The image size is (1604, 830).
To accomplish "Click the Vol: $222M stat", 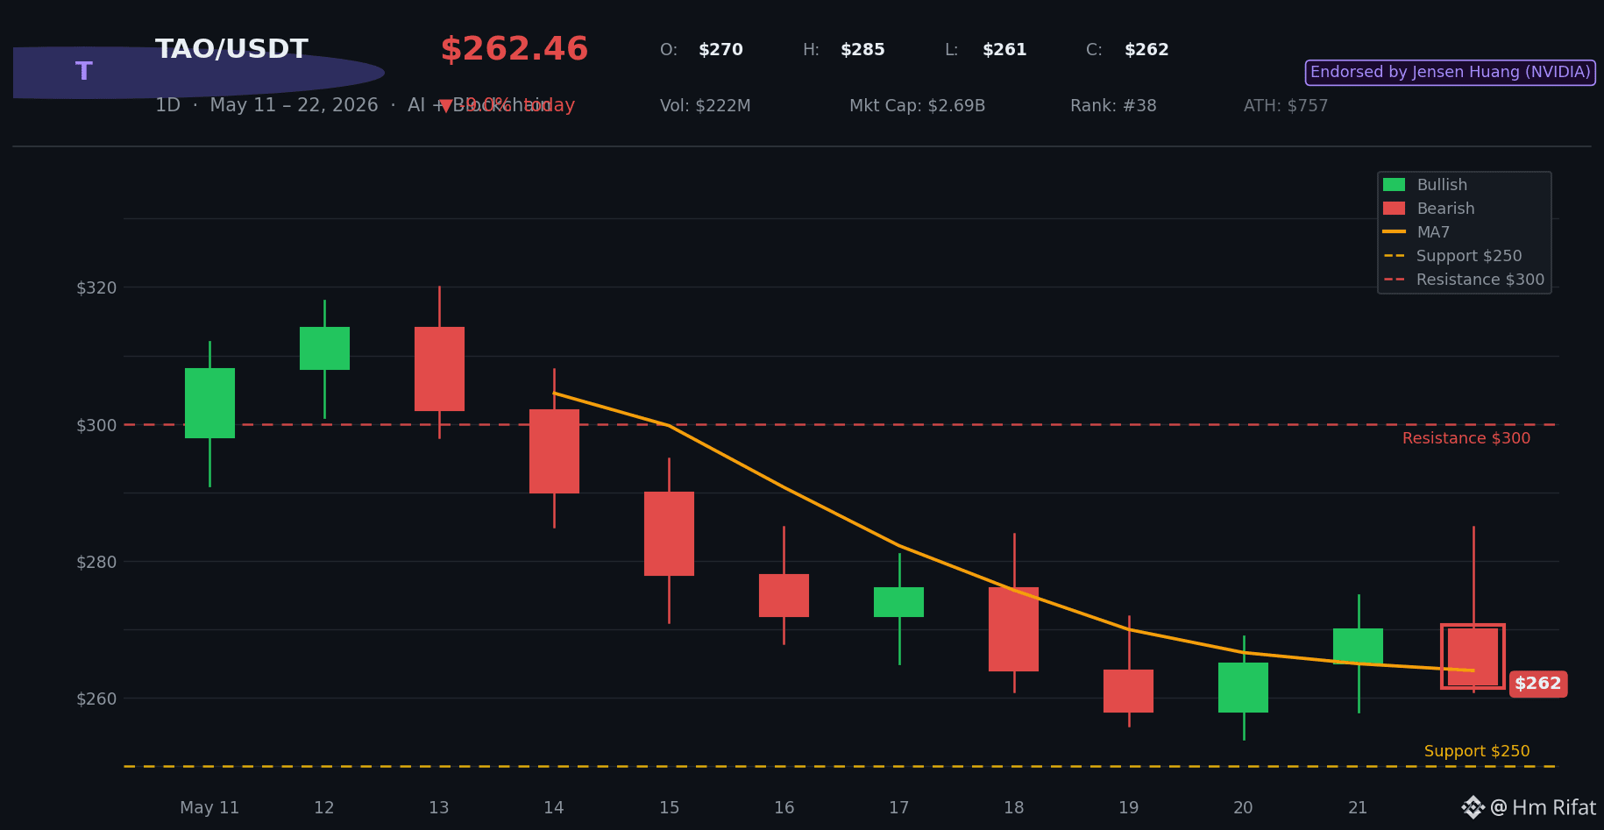I will point(706,106).
